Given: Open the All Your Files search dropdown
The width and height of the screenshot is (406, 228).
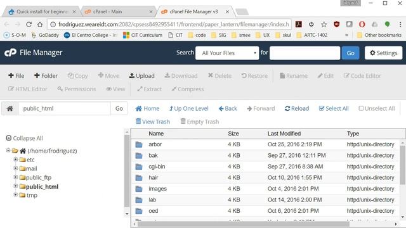Looking at the screenshot, I should coord(227,53).
